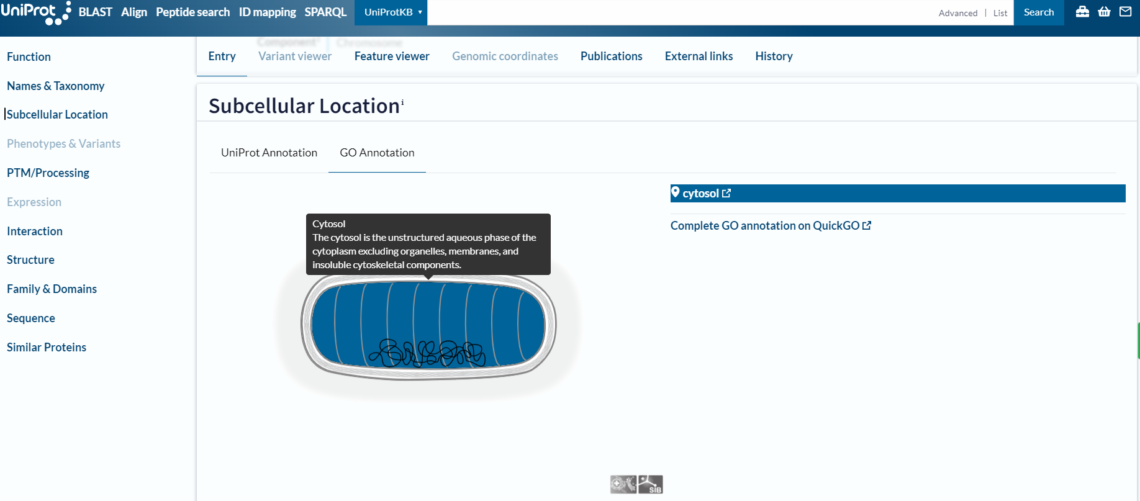Screen dimensions: 1140x501
Task: Jump to Phenotypes & Variants section
Action: click(x=63, y=143)
